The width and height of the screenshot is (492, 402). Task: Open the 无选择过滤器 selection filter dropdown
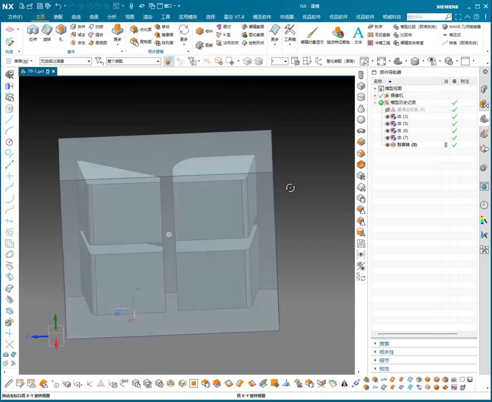(x=65, y=61)
